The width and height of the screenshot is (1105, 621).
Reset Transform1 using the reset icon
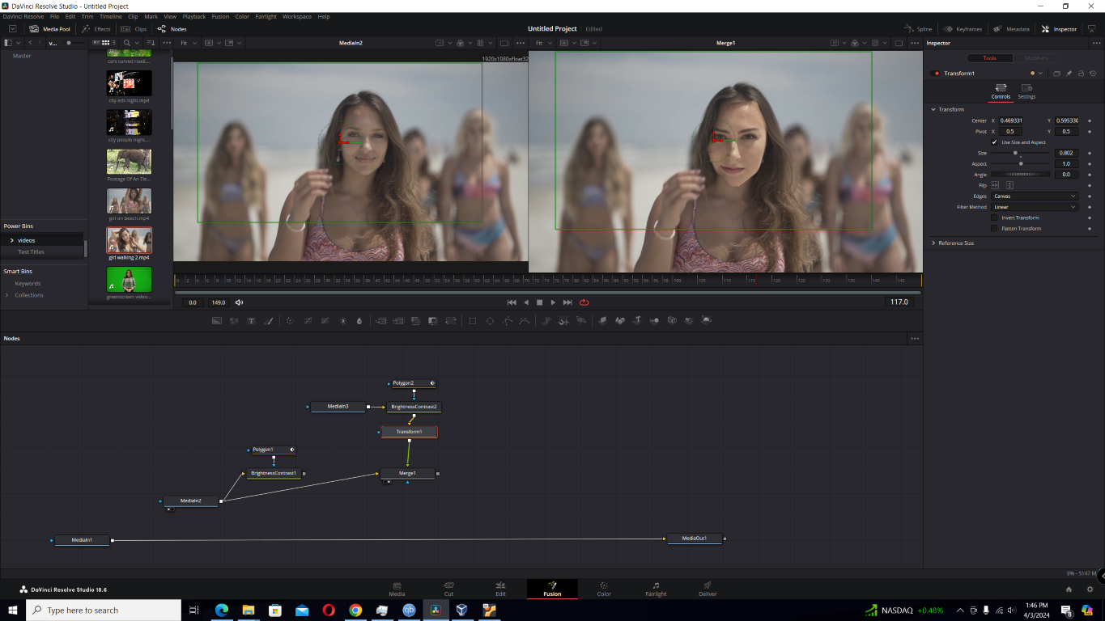pyautogui.click(x=1092, y=74)
